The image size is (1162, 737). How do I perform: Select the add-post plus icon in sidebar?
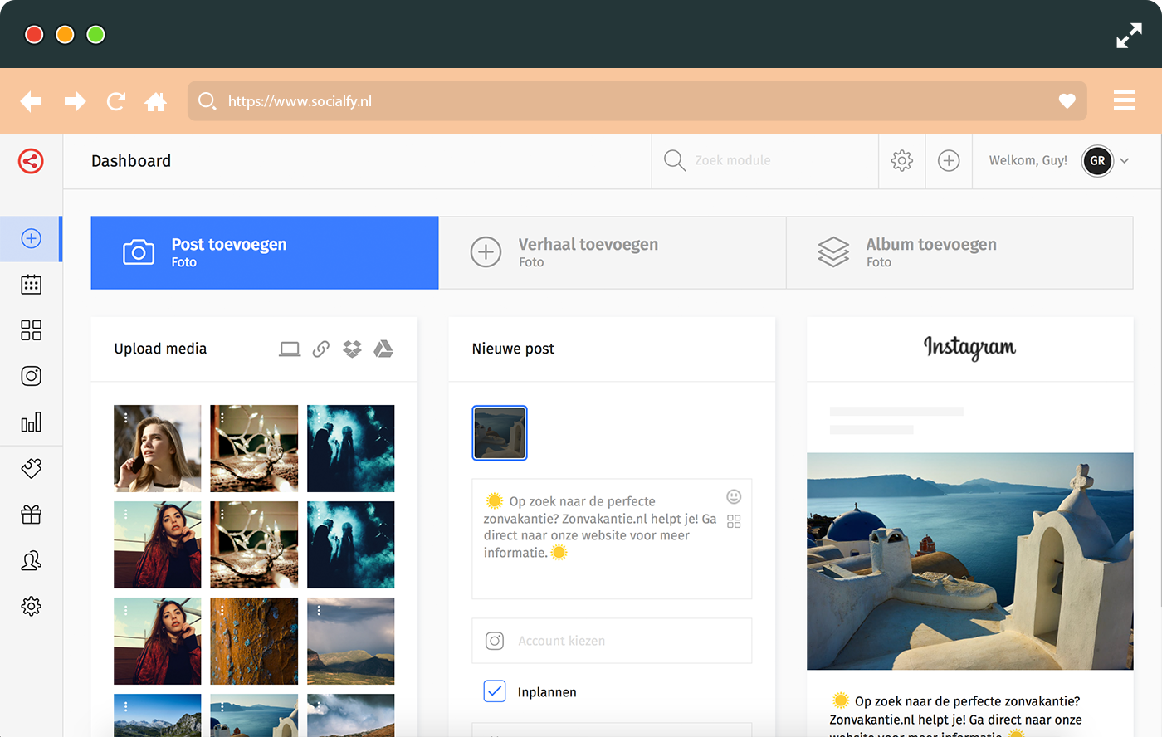pyautogui.click(x=31, y=239)
